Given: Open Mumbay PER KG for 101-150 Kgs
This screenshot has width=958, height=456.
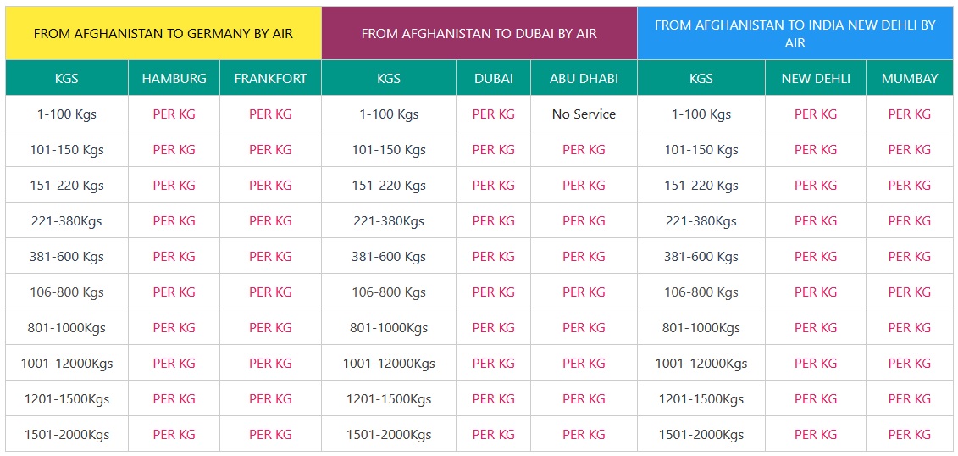Looking at the screenshot, I should [909, 150].
